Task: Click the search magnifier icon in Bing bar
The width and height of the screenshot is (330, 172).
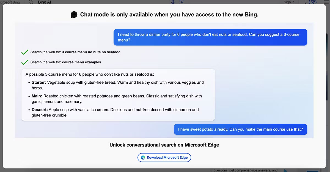Action: [31, 2]
